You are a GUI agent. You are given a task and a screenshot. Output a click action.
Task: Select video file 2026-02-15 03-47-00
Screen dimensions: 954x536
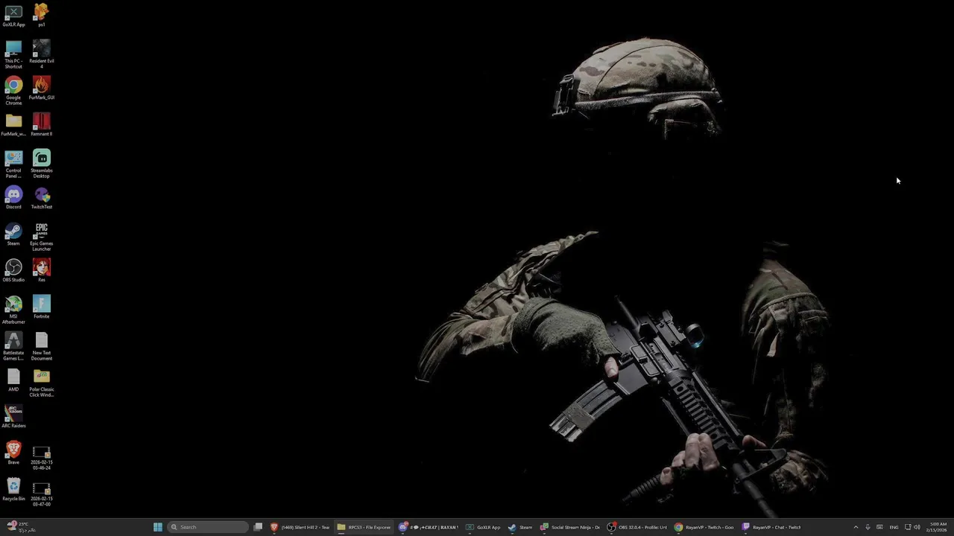tap(42, 494)
